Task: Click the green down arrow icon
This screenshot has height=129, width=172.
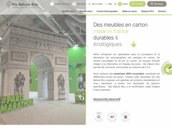Action: (x=134, y=44)
